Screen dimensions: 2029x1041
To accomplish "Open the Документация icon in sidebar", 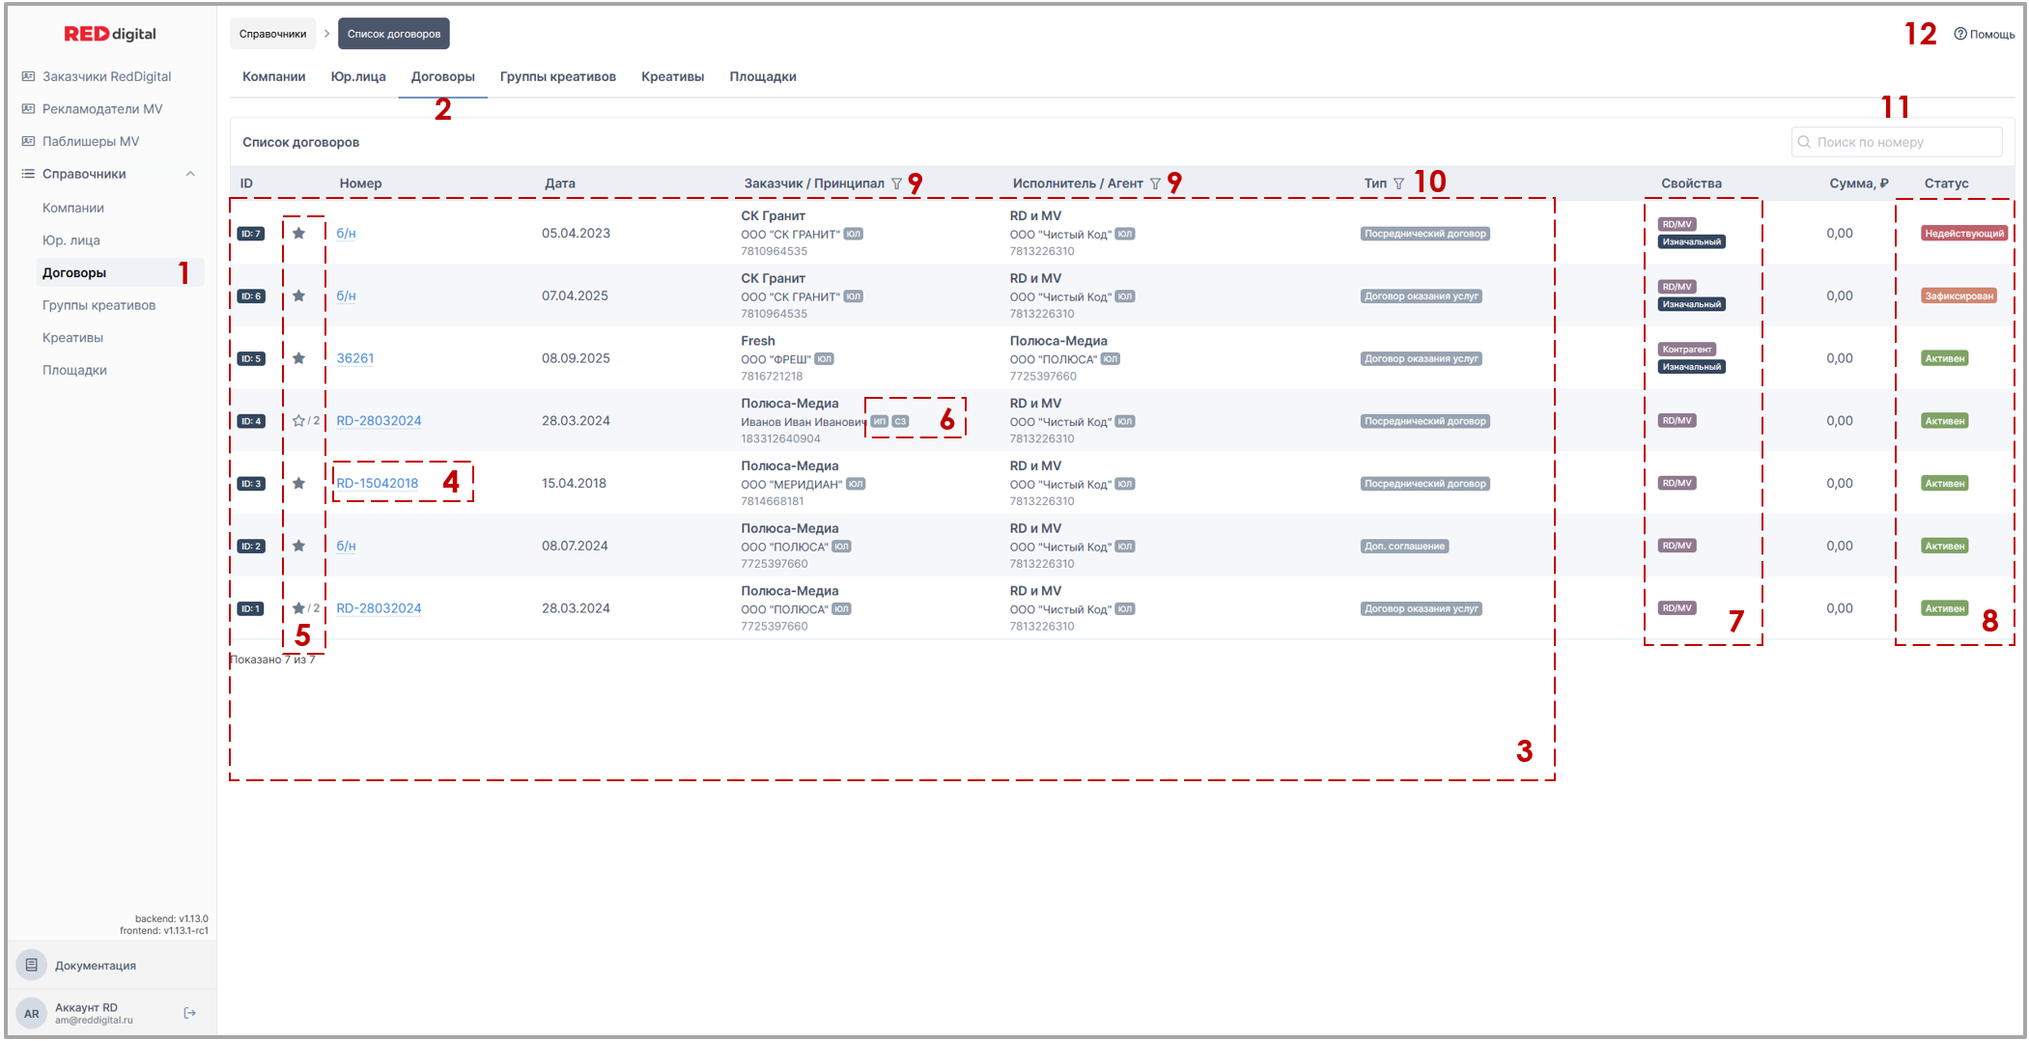I will point(32,965).
